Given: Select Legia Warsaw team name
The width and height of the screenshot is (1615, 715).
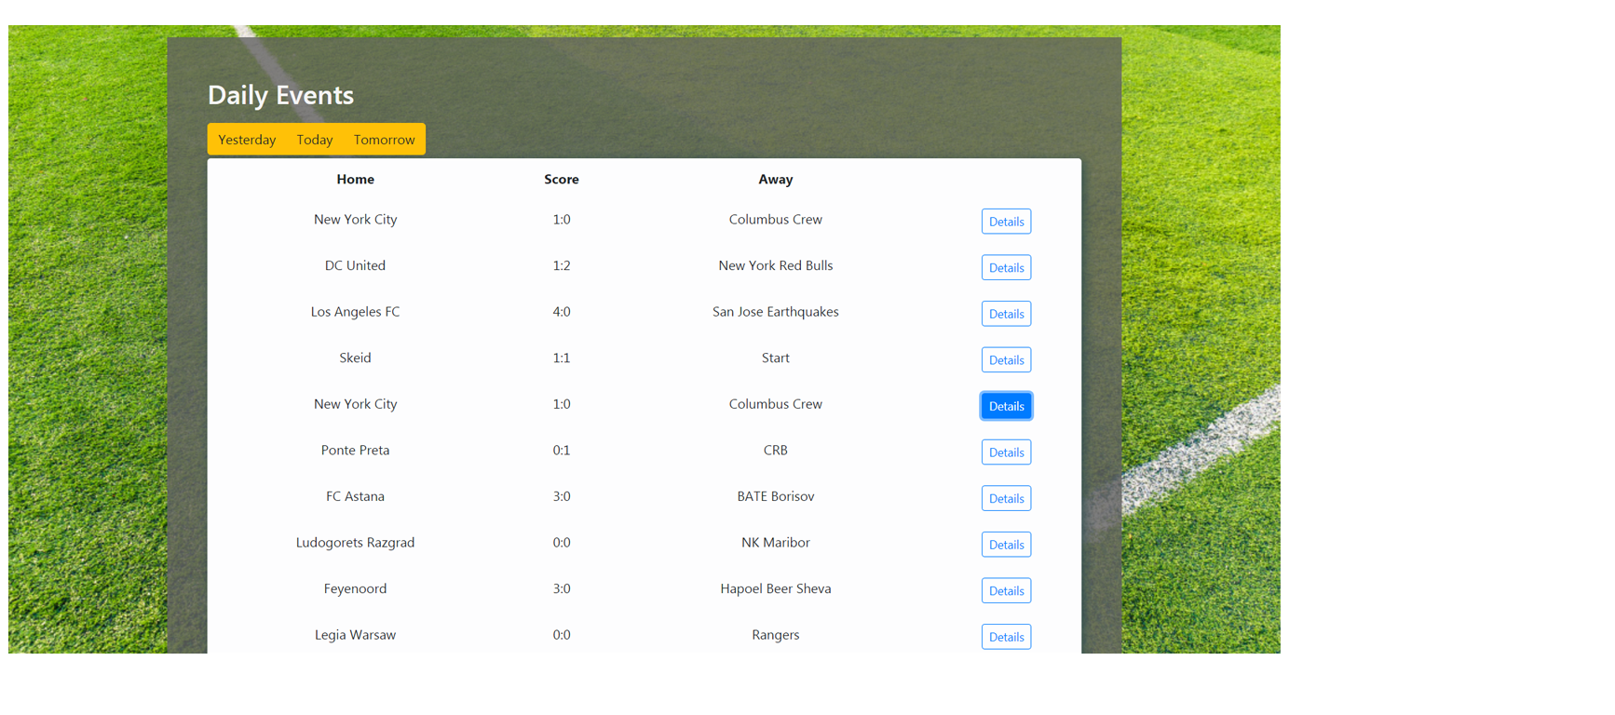Looking at the screenshot, I should coord(355,635).
